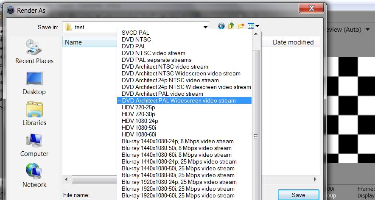Viewport: 375px width, 200px height.
Task: Select HDV 1080-50i template
Action: (184, 128)
